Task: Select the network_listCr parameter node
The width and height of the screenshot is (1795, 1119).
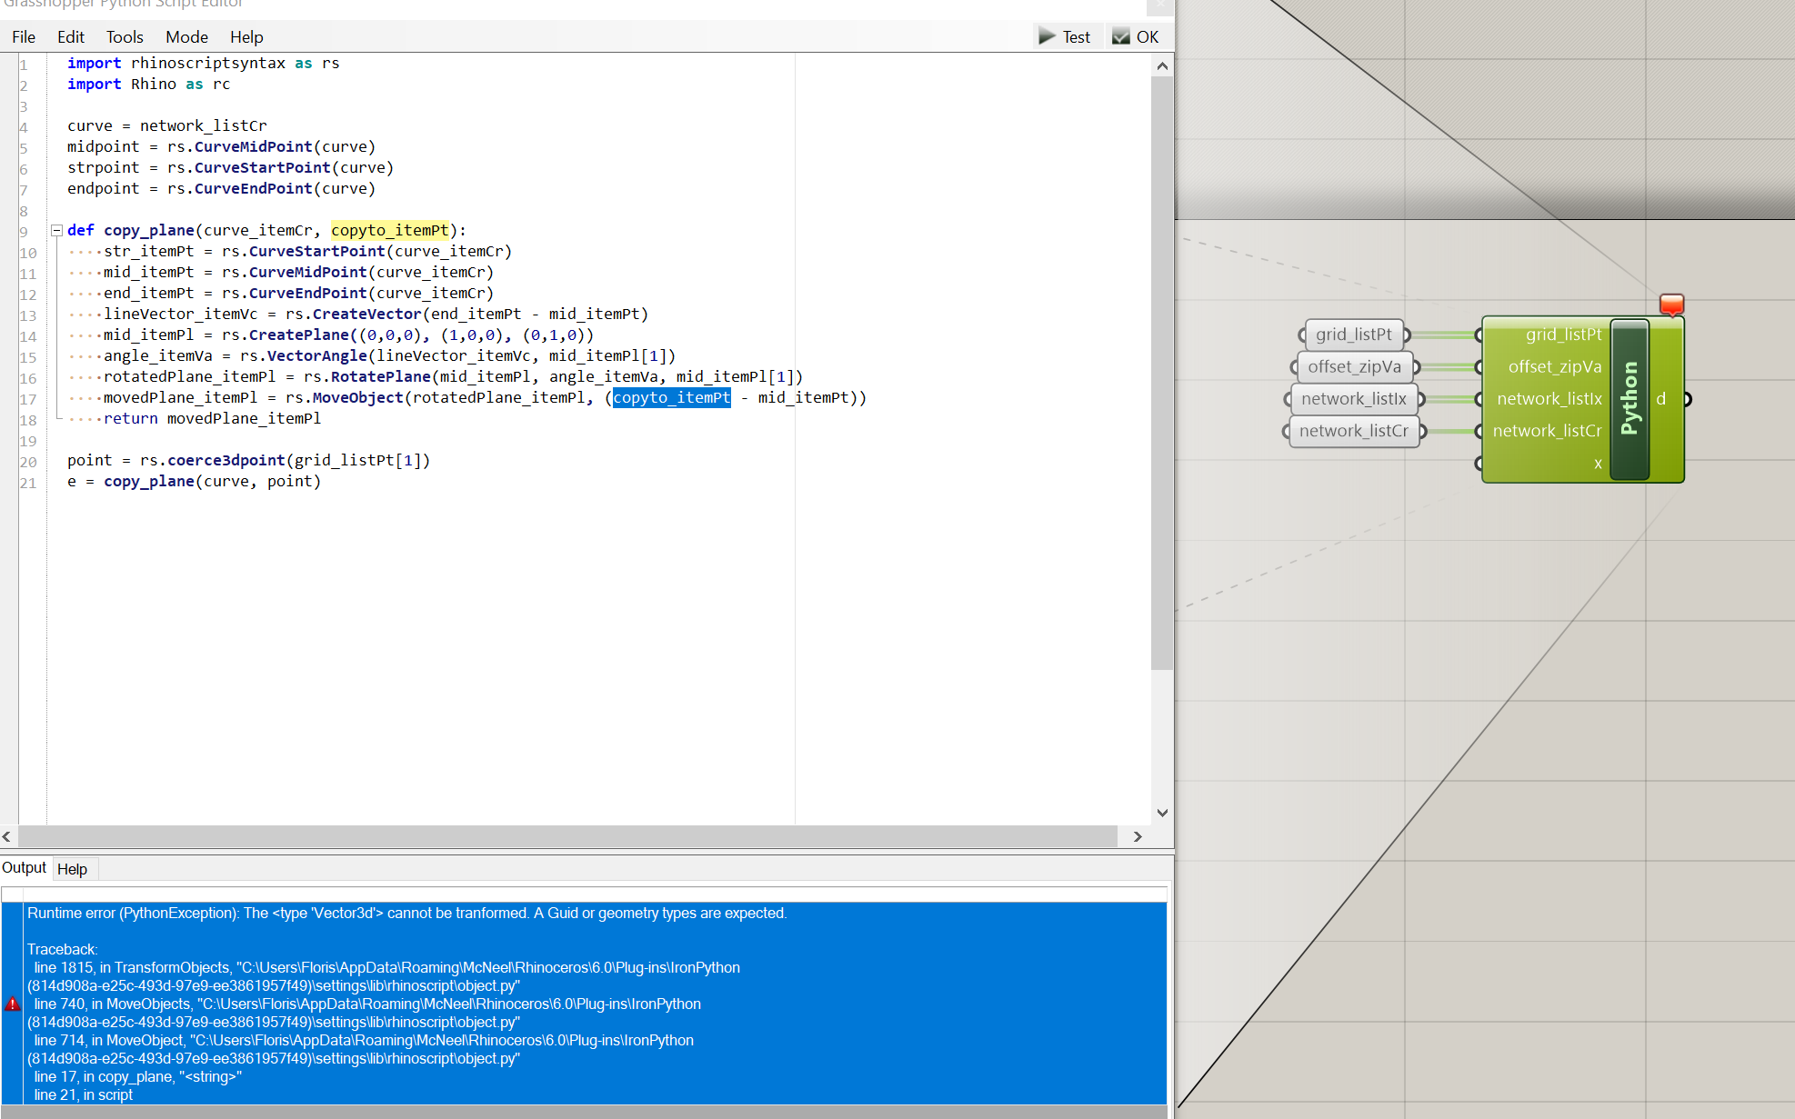Action: click(x=1353, y=431)
